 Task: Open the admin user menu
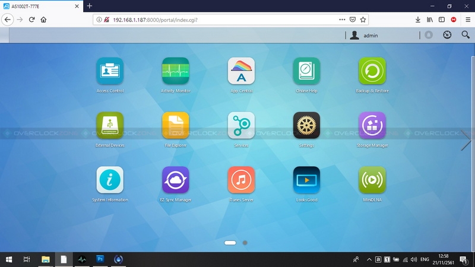364,36
